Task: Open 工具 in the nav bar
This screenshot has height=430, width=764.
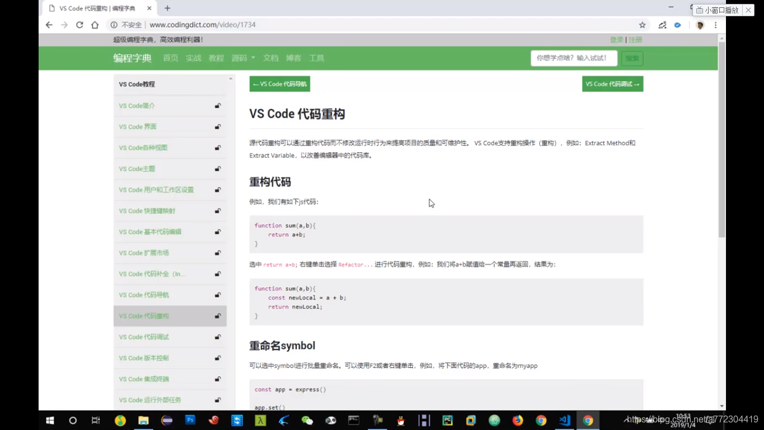Action: [x=317, y=58]
